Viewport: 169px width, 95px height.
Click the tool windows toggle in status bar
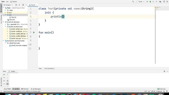pyautogui.click(x=1, y=91)
